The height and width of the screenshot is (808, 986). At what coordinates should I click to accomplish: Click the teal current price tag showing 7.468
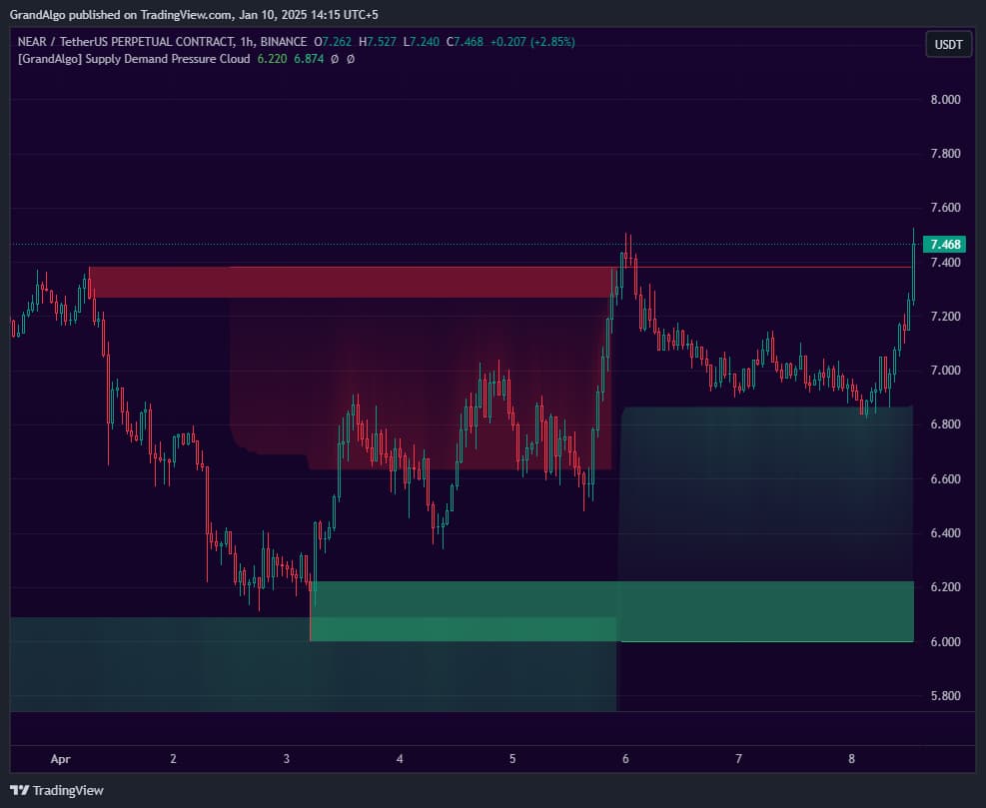click(x=947, y=244)
